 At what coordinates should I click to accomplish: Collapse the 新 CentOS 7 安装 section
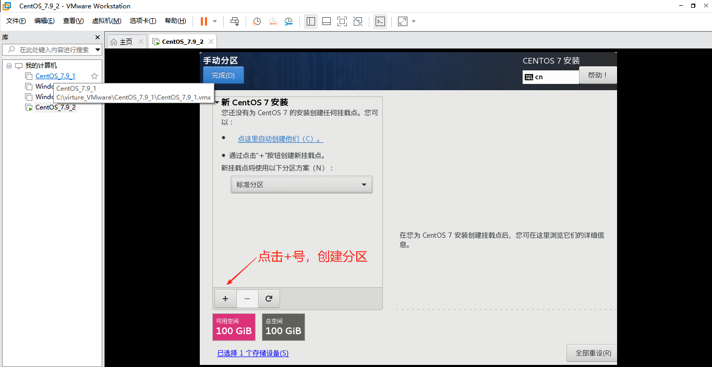point(216,103)
